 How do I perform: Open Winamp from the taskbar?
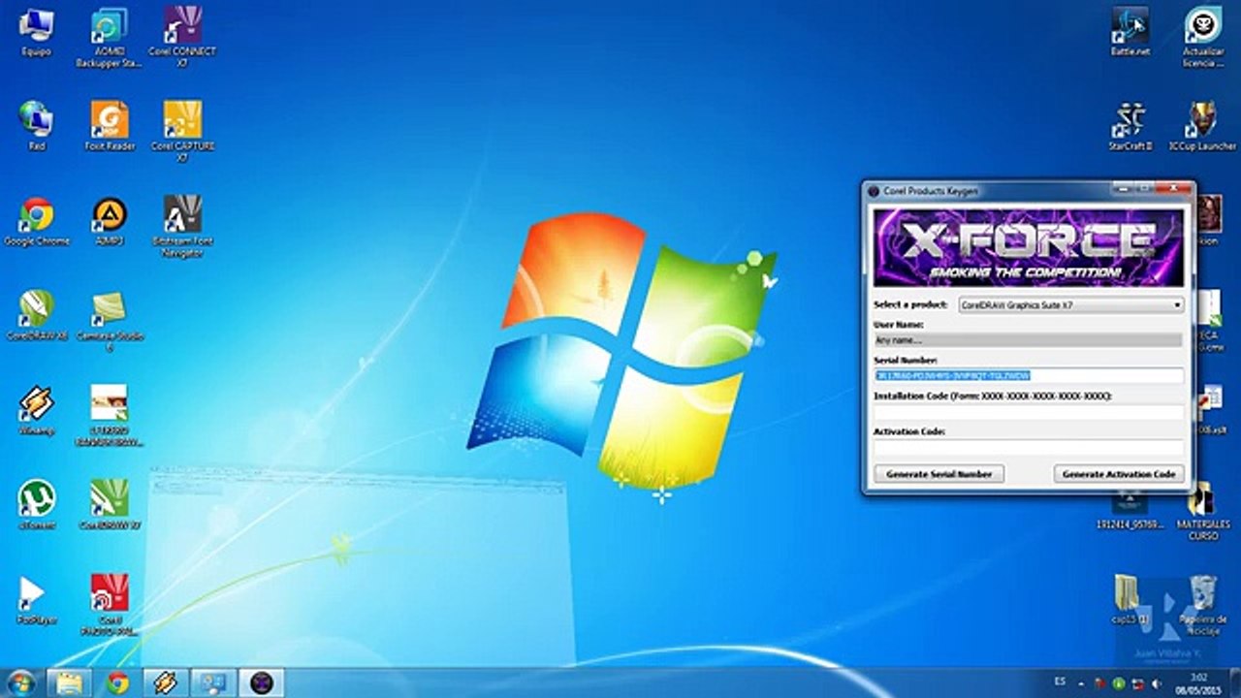165,682
